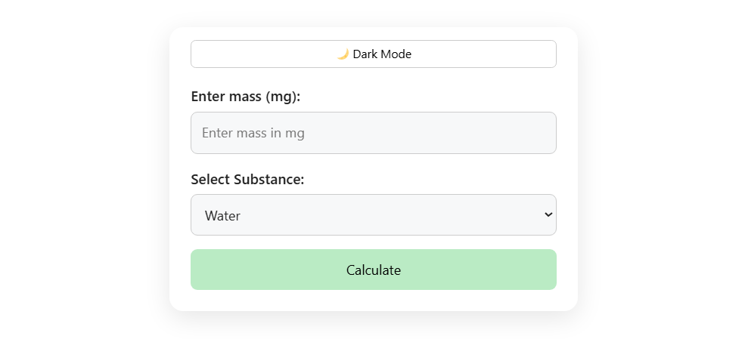Click the word 'Water' in substance selector
The width and height of the screenshot is (745, 339).
coord(222,216)
